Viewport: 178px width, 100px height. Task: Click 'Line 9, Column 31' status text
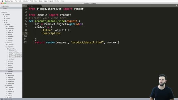(x=8, y=99)
